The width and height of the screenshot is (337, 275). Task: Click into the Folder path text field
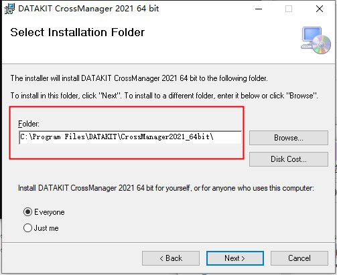pyautogui.click(x=131, y=137)
